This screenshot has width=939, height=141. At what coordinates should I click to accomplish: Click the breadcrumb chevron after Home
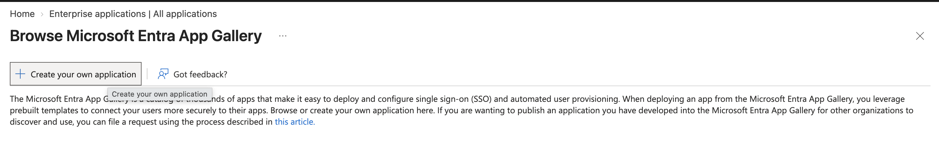[x=42, y=14]
